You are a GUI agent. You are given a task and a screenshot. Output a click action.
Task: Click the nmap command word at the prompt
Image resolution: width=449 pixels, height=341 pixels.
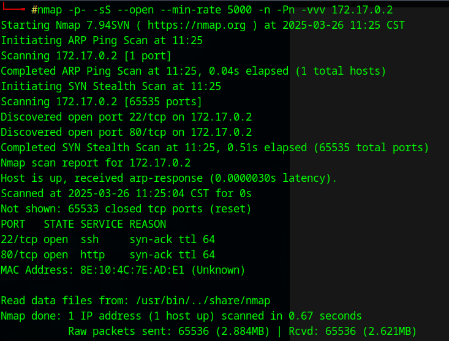coord(50,10)
